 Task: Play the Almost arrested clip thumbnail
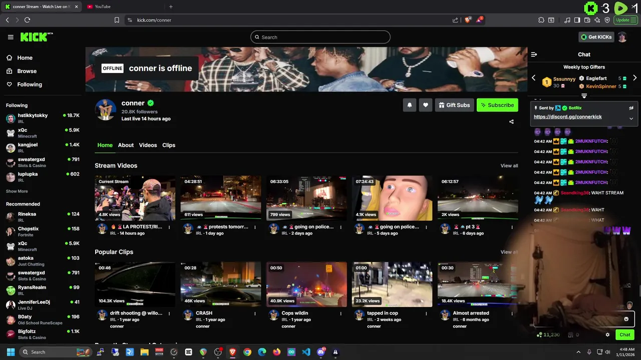pos(478,284)
